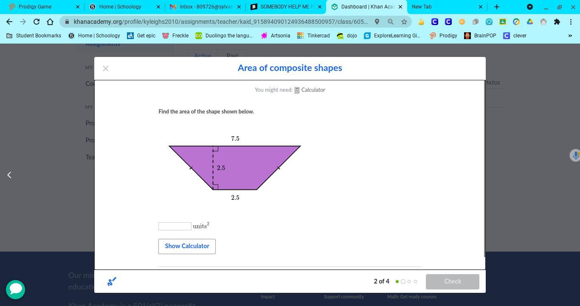
Task: Open the Freckle bookmark
Action: [x=175, y=36]
